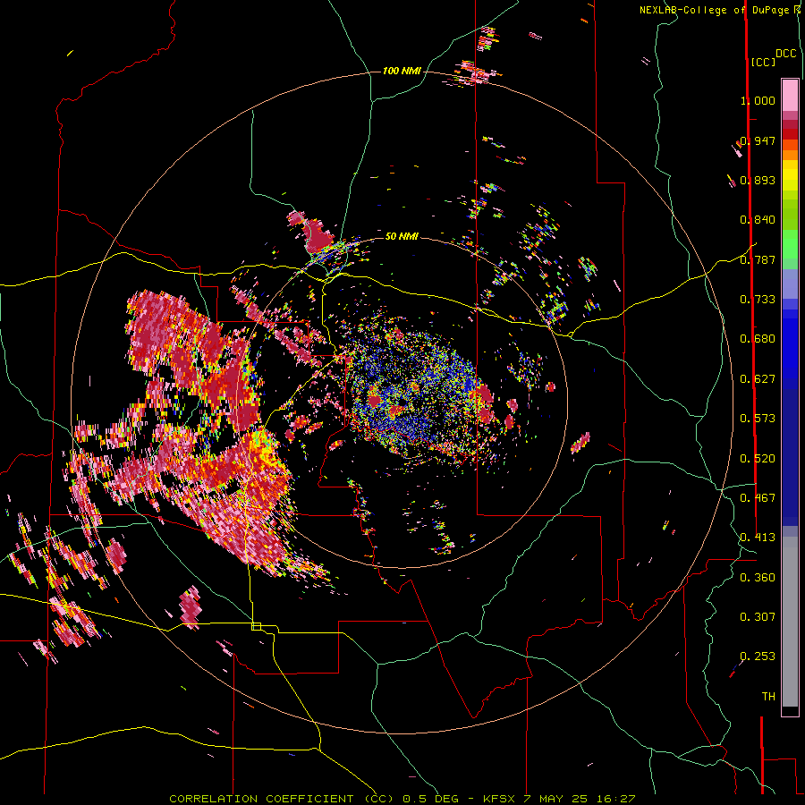
Task: Click the 0.253 legend value
Action: 758,657
